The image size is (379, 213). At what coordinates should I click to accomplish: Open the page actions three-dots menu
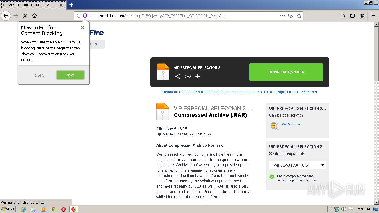(282, 16)
